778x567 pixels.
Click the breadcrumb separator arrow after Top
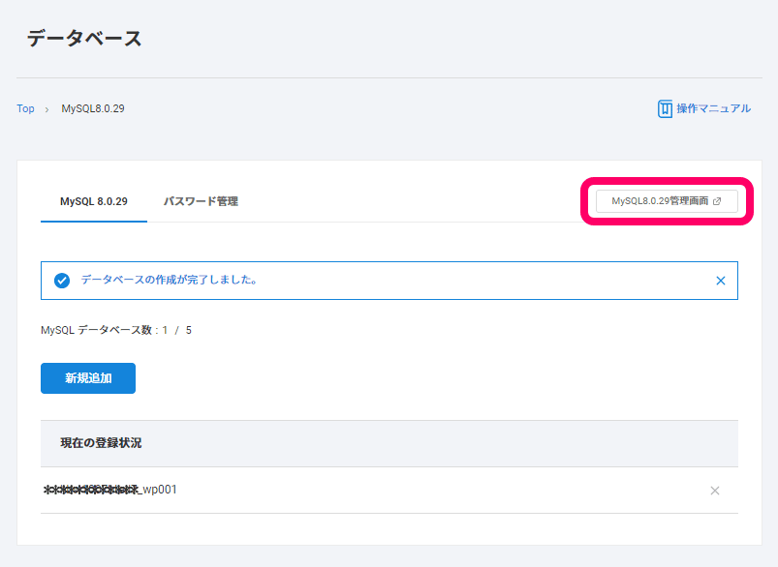pyautogui.click(x=47, y=109)
